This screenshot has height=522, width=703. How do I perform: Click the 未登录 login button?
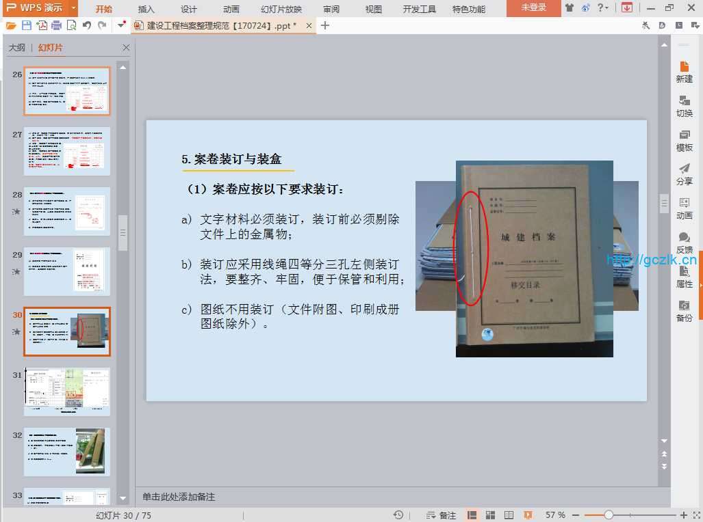click(533, 8)
